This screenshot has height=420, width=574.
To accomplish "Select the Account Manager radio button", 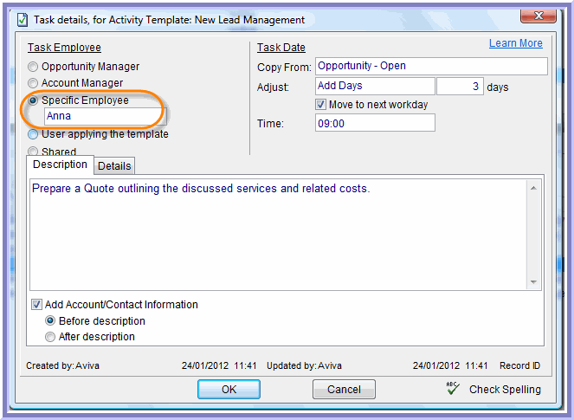I will coord(34,83).
